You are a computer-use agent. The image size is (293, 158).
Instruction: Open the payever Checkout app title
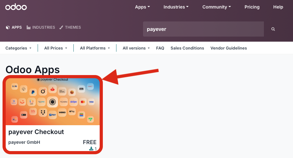click(36, 132)
